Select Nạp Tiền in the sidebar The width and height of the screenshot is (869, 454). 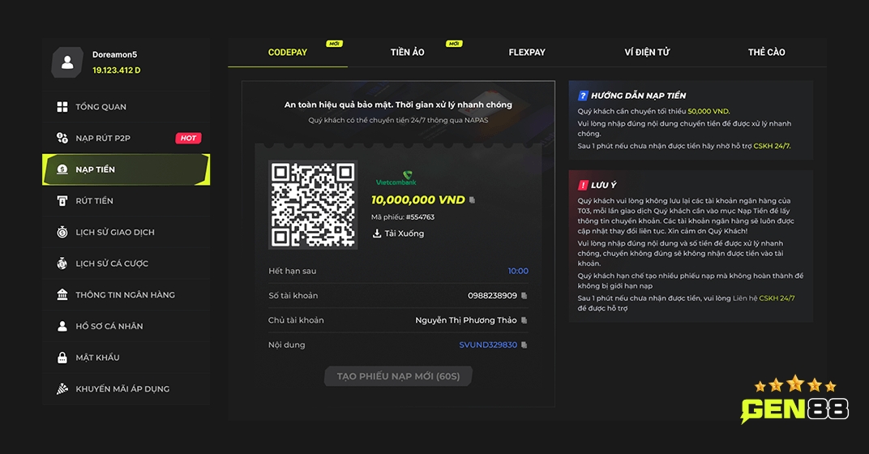(126, 169)
